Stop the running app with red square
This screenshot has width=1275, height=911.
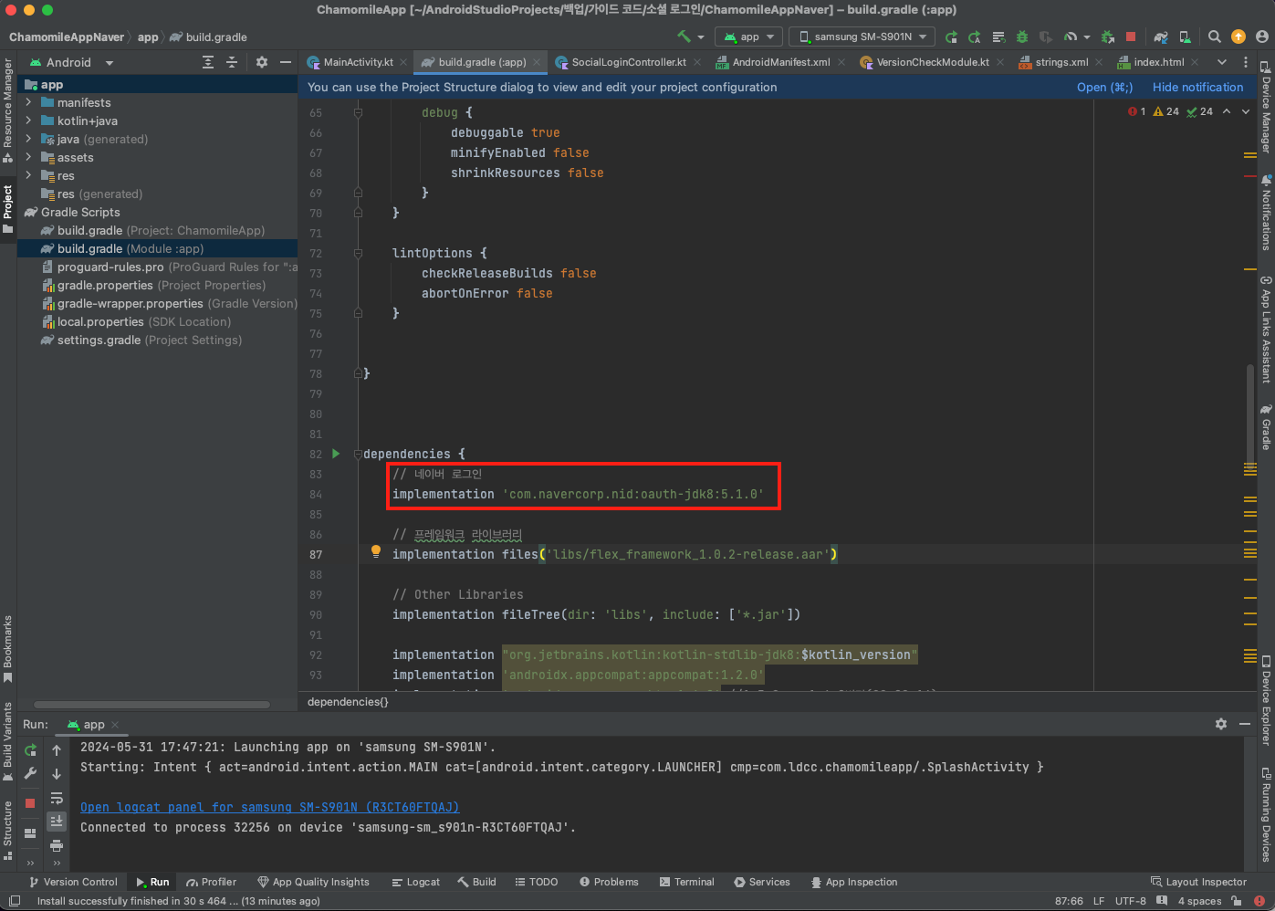pos(1131,37)
